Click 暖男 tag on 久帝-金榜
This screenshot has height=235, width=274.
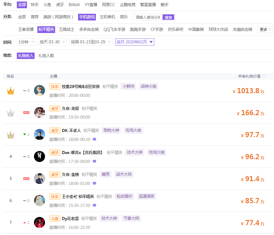[x=106, y=174]
